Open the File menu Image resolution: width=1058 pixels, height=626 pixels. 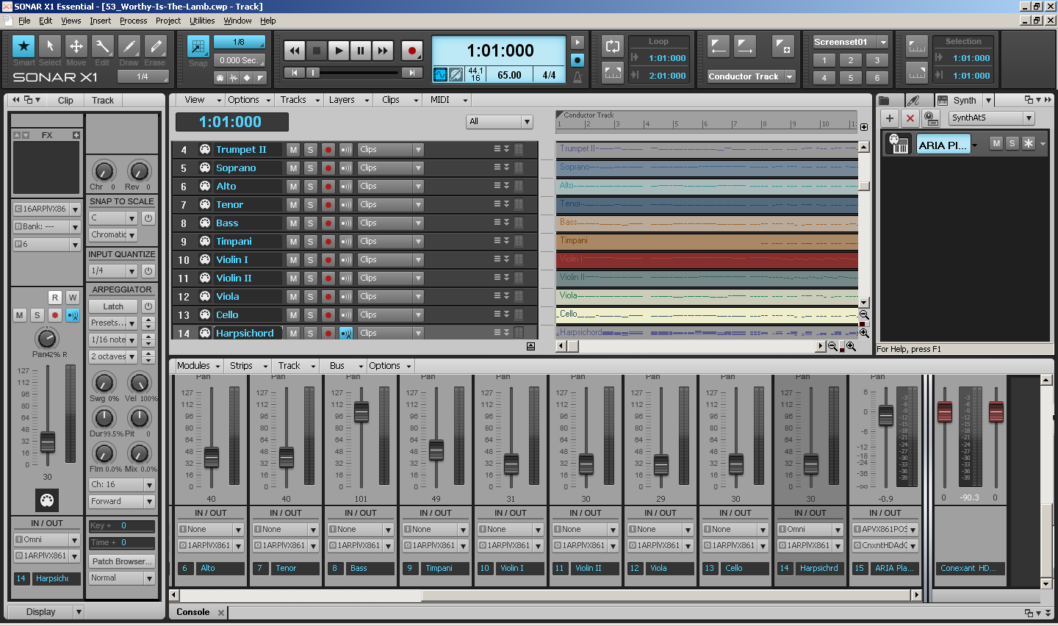coord(24,21)
